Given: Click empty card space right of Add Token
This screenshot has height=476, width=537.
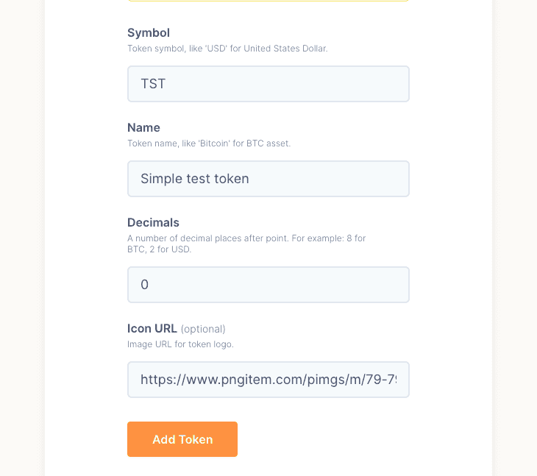Looking at the screenshot, I should tap(353, 439).
